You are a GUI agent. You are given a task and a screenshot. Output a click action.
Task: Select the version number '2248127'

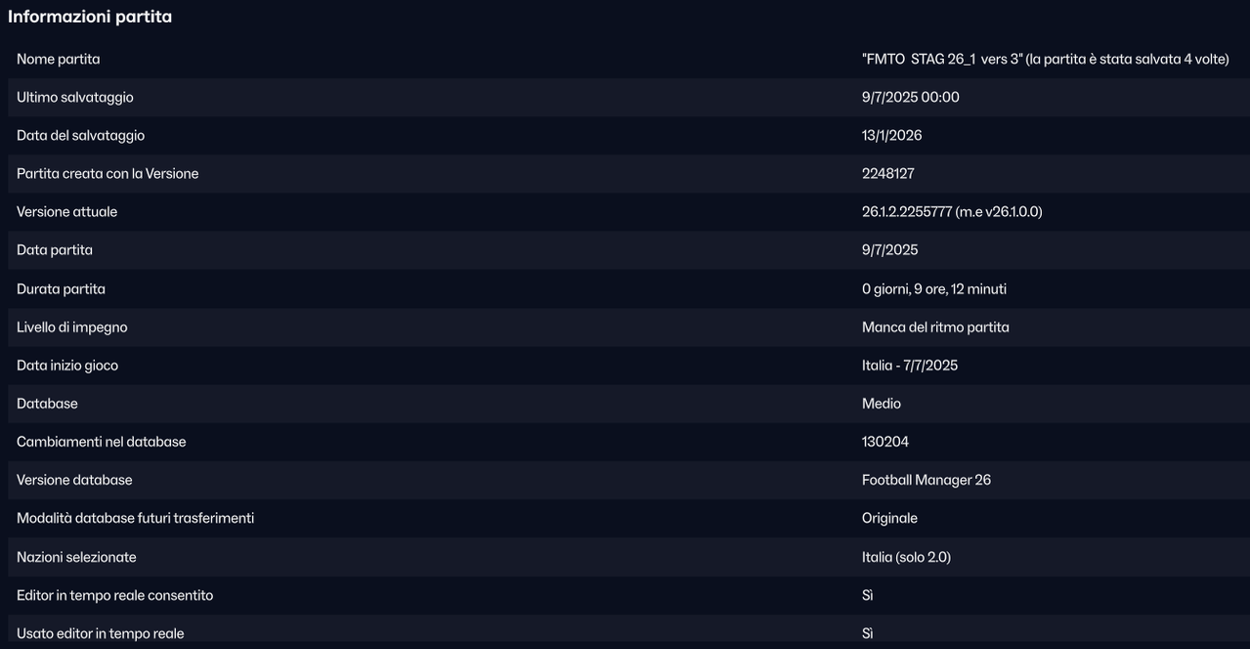click(888, 174)
